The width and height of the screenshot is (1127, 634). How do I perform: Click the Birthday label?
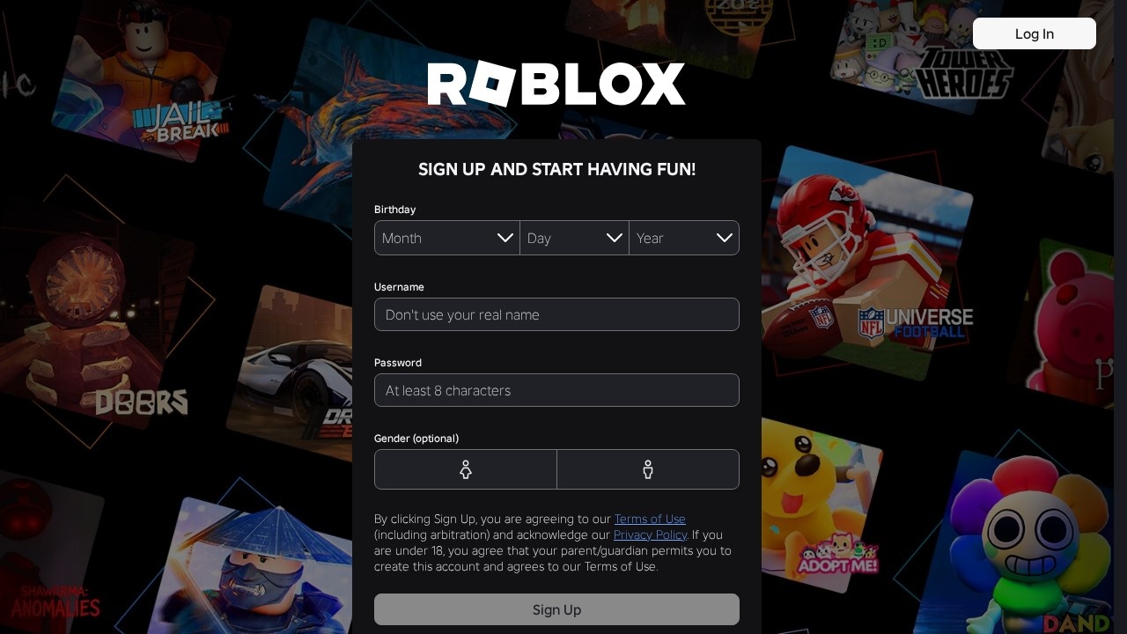[394, 210]
